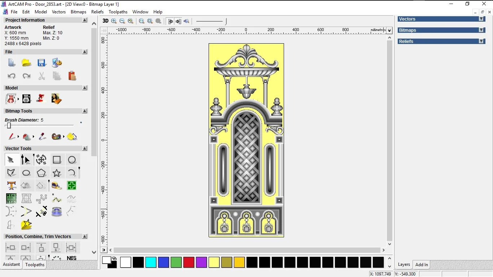This screenshot has height=277, width=493.
Task: Expand the Reliefs panel on the right
Action: pyautogui.click(x=481, y=41)
